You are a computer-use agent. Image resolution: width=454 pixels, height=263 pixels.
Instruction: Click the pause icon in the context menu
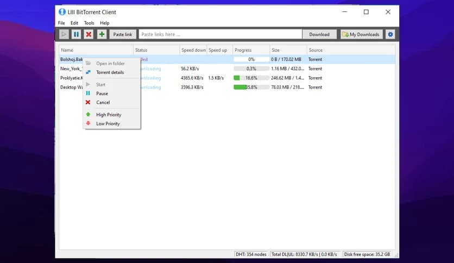pos(88,93)
